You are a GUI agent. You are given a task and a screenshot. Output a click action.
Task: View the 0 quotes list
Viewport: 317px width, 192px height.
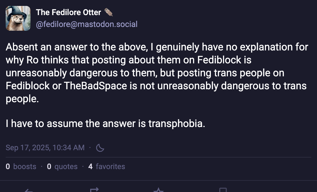62,167
